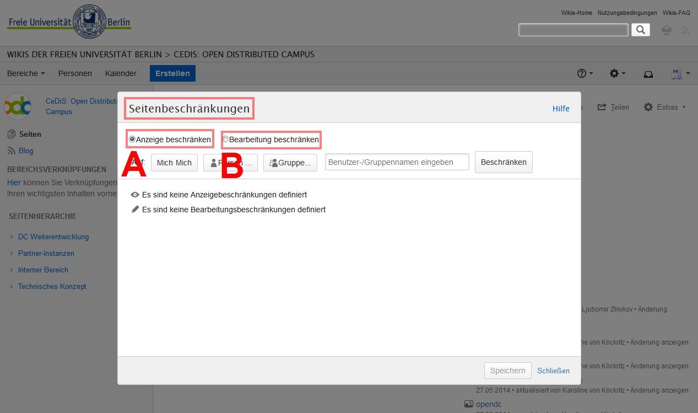The height and width of the screenshot is (413, 698).
Task: Open Interner Bereich page link
Action: 43,270
